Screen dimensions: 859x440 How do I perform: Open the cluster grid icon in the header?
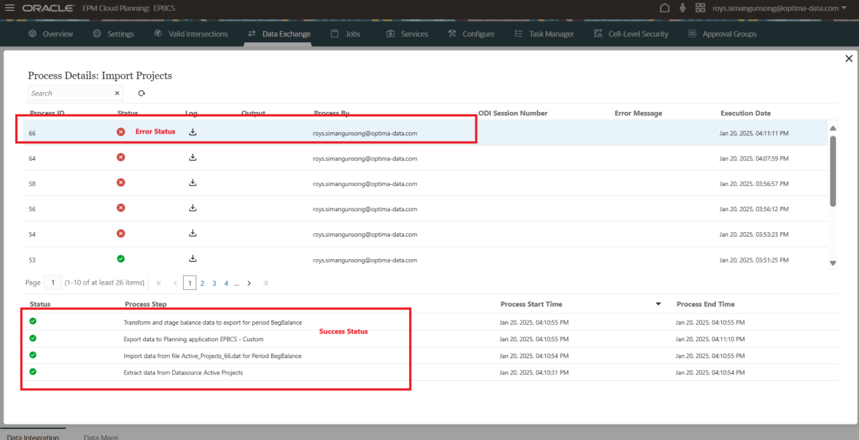click(x=700, y=8)
